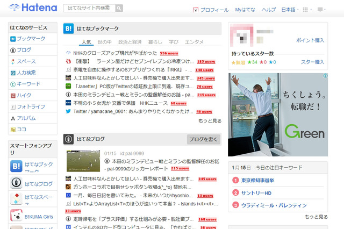The height and width of the screenshot is (229, 344).
Task: Open the はてなブックマーク smartphone app icon
Action: click(x=16, y=166)
